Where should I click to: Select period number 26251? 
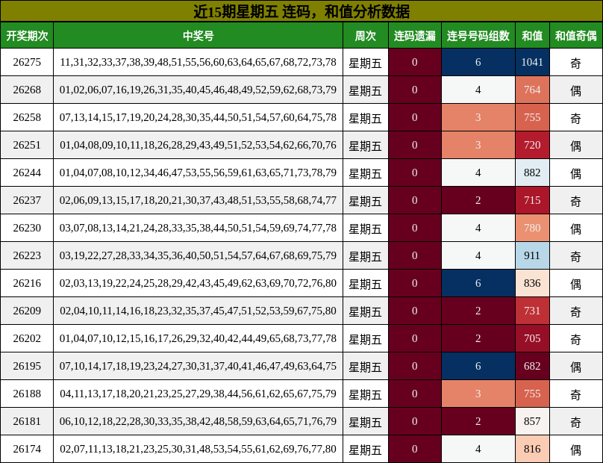[x=27, y=145]
